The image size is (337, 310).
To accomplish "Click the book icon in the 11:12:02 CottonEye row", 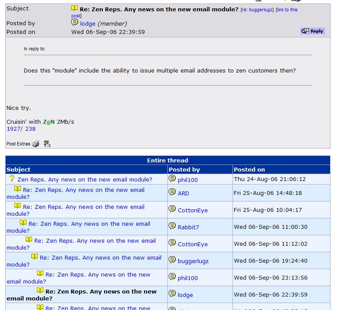I will [29, 239].
